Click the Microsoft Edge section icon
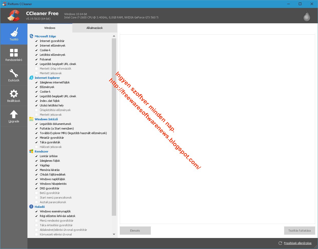Viewport: 318px width, 249px height. click(31, 36)
